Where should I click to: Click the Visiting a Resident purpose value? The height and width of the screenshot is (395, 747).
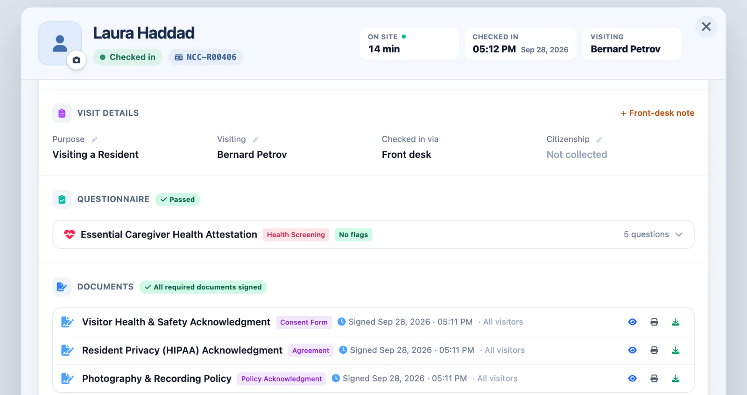tap(96, 155)
